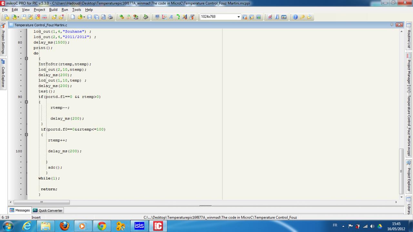
Task: Click the red letter 'a' toolbar icon
Action: [270, 17]
